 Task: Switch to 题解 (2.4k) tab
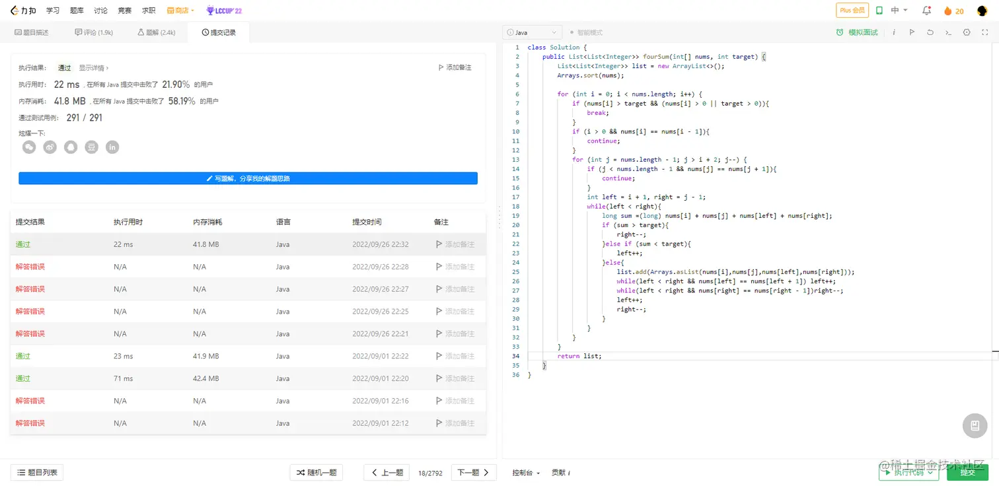click(157, 32)
